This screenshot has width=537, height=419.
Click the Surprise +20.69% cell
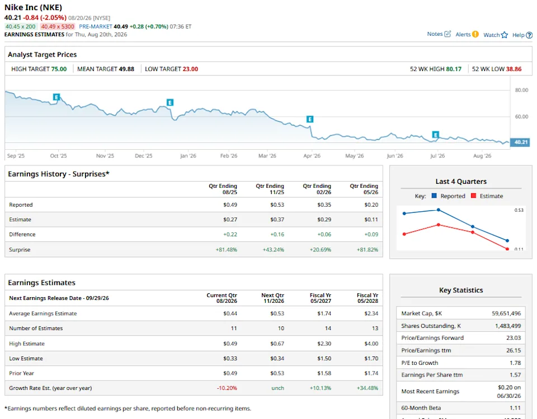321,249
